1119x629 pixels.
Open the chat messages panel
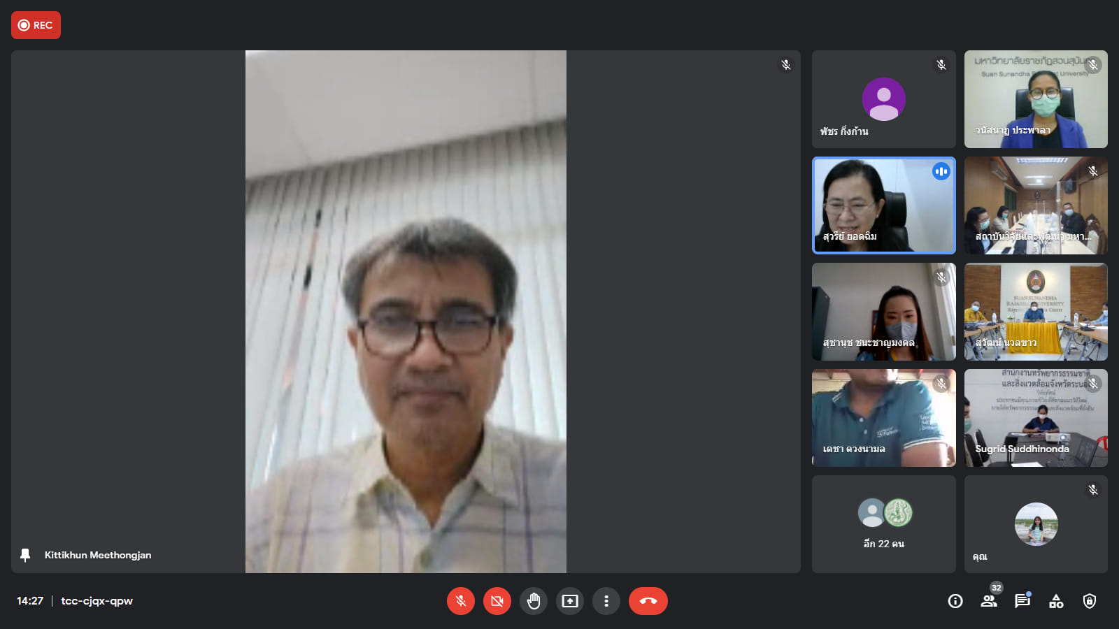click(x=1022, y=601)
